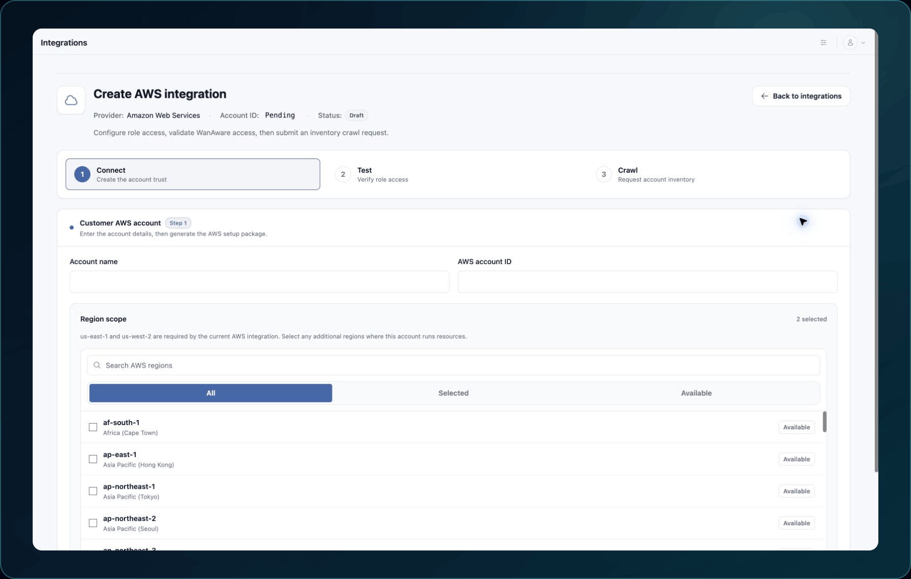Expand the user menu chevron
911x579 pixels.
click(863, 43)
